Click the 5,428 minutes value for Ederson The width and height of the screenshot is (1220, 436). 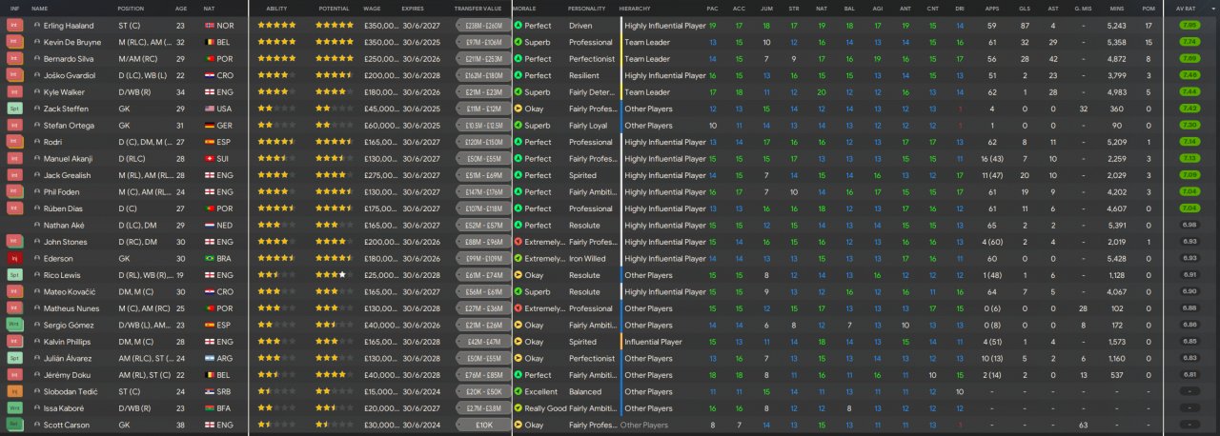click(x=1117, y=259)
